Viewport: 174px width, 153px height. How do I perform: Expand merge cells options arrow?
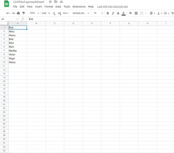[x=146, y=13]
